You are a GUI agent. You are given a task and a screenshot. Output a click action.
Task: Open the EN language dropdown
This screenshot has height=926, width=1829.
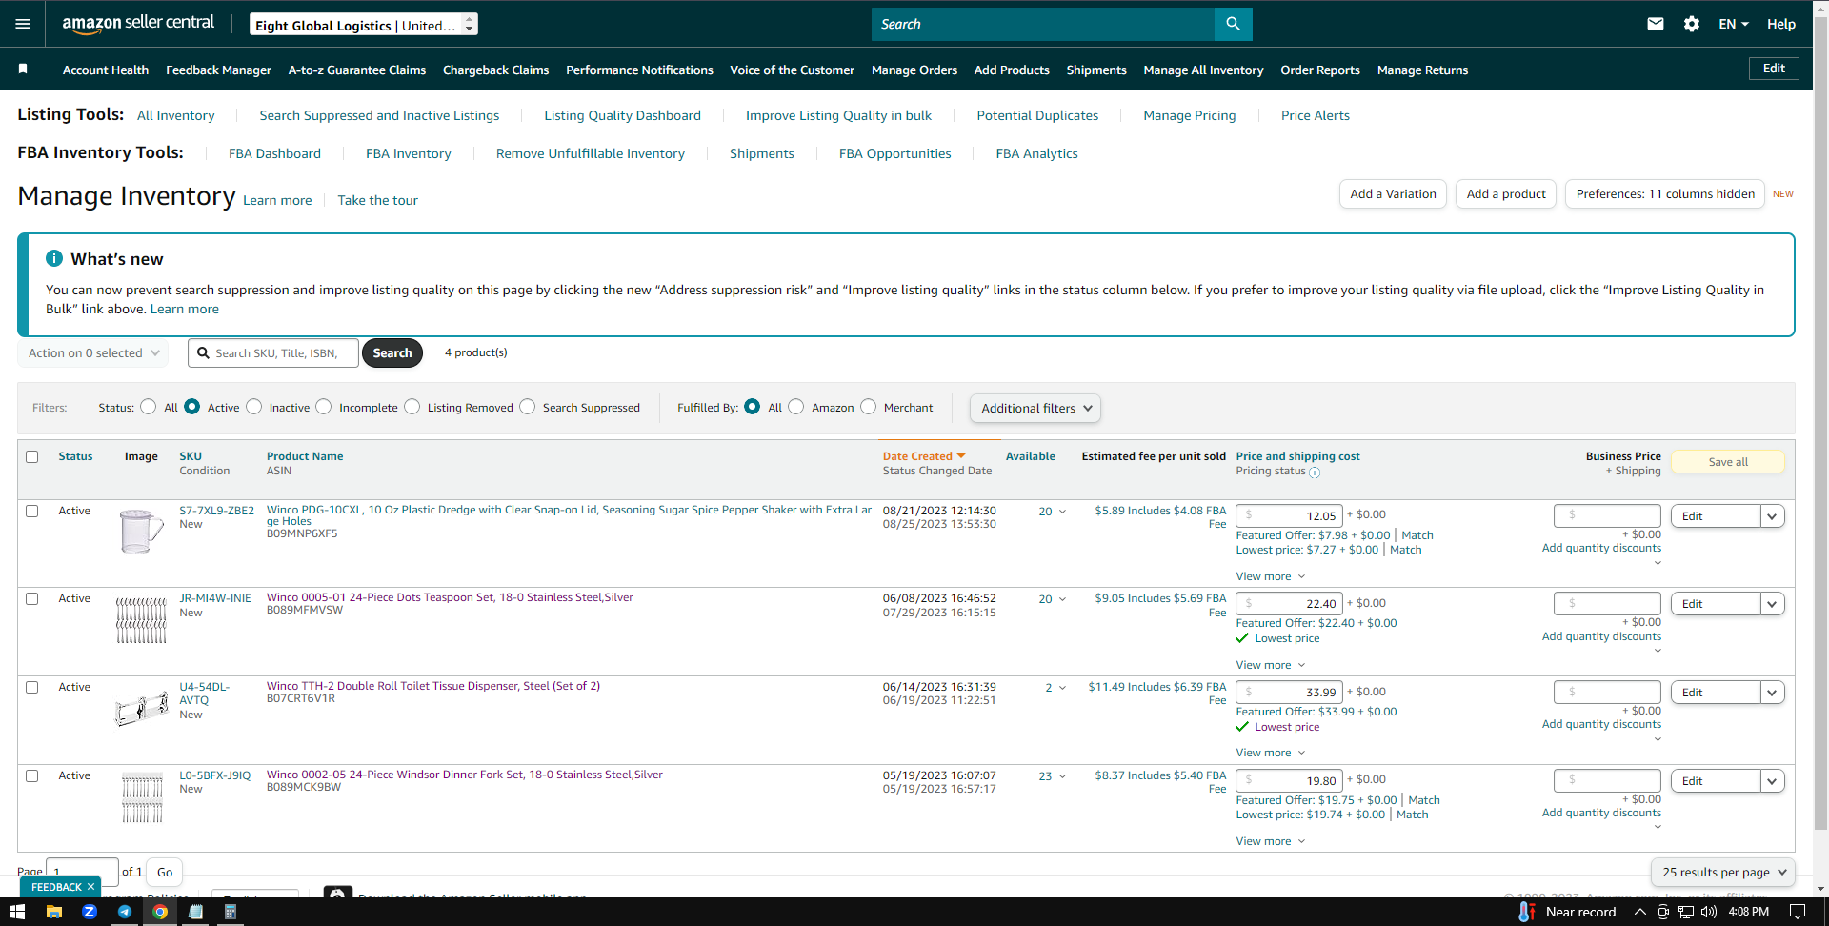tap(1734, 24)
